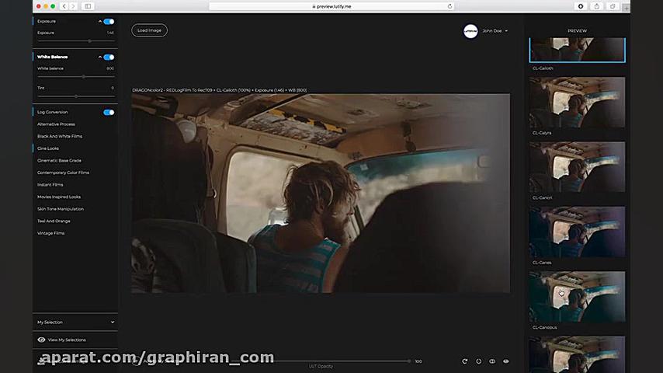Click the Tint slider handle

(76, 96)
